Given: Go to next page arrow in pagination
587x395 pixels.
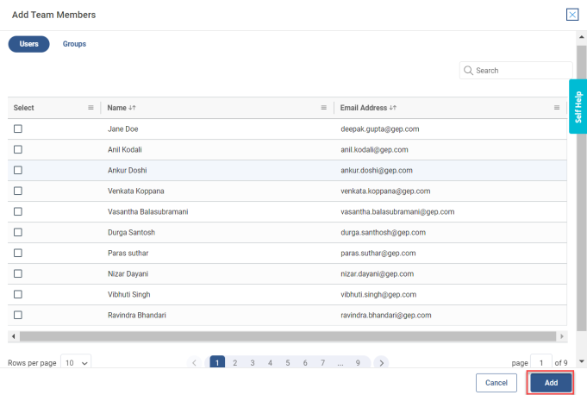Looking at the screenshot, I should [x=381, y=363].
